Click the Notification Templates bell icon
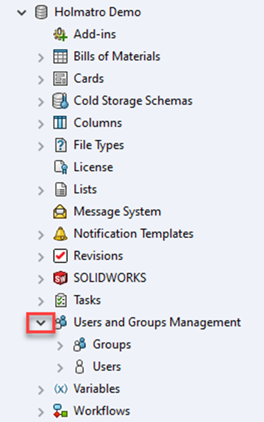 pyautogui.click(x=60, y=234)
